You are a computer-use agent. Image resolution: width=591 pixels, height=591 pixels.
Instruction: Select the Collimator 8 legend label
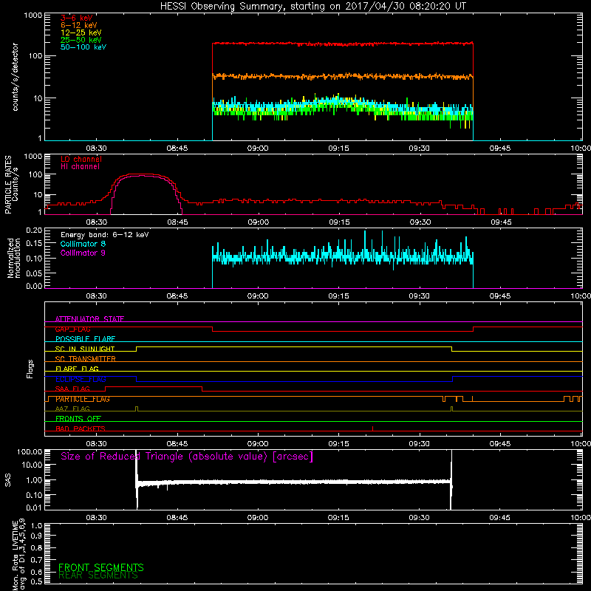83,244
